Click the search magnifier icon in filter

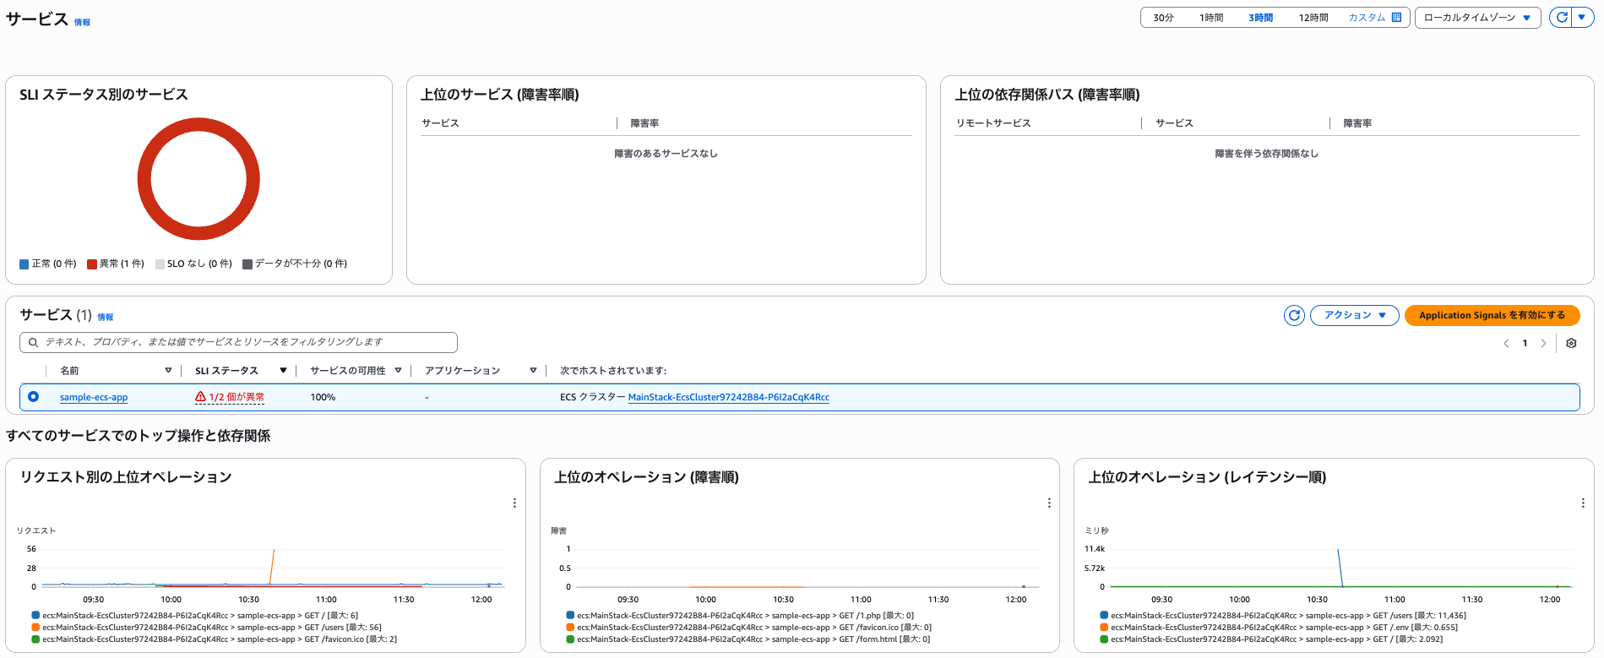pos(33,342)
